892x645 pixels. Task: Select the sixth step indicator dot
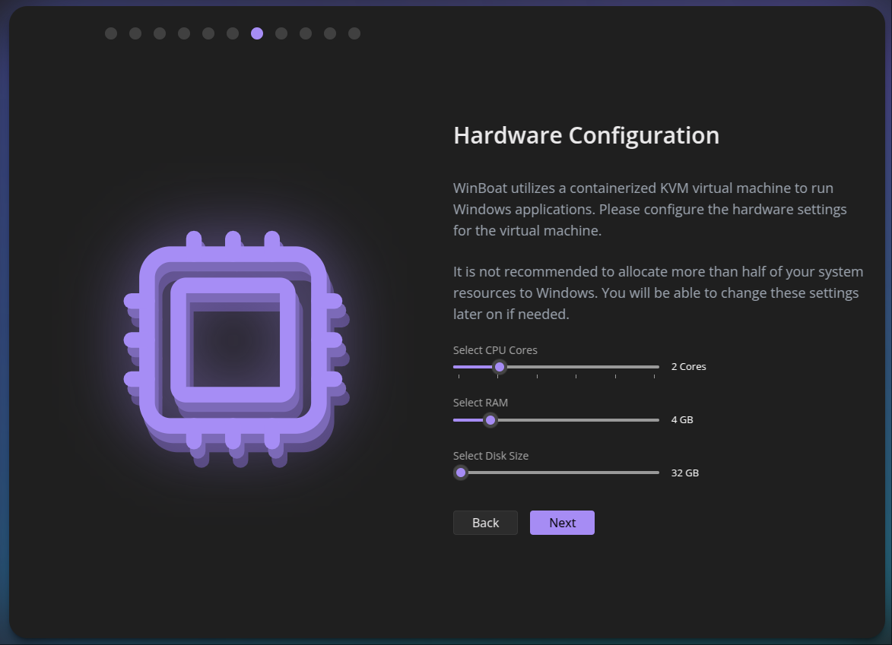click(x=233, y=33)
